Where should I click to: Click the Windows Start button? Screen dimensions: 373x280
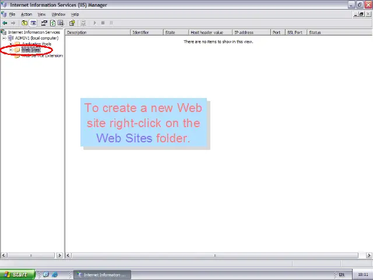(17, 275)
